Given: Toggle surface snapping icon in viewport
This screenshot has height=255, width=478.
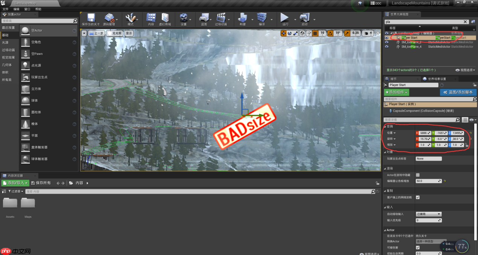Looking at the screenshot, I should point(308,33).
